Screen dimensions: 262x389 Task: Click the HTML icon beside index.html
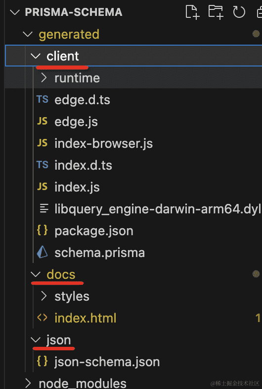(43, 318)
